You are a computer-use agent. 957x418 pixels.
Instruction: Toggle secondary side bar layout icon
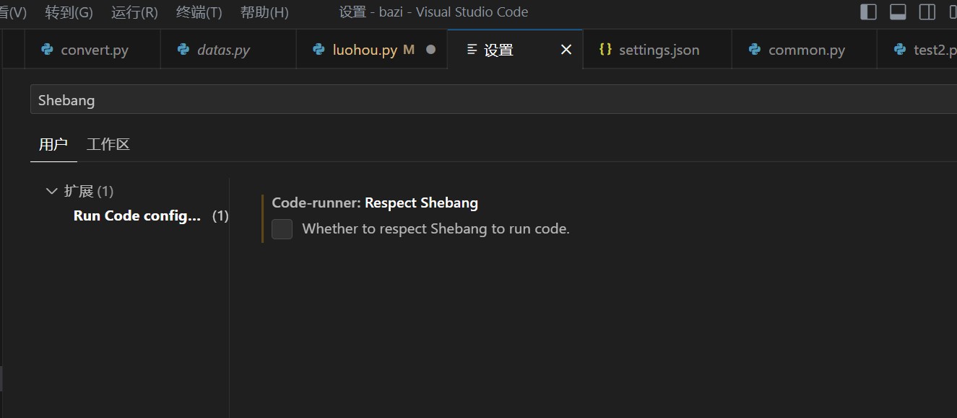(927, 12)
